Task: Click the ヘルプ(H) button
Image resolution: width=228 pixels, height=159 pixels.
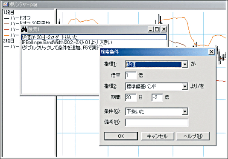Action: pyautogui.click(x=193, y=136)
